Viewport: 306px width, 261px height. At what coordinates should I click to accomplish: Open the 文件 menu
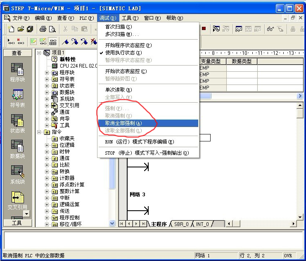21,18
